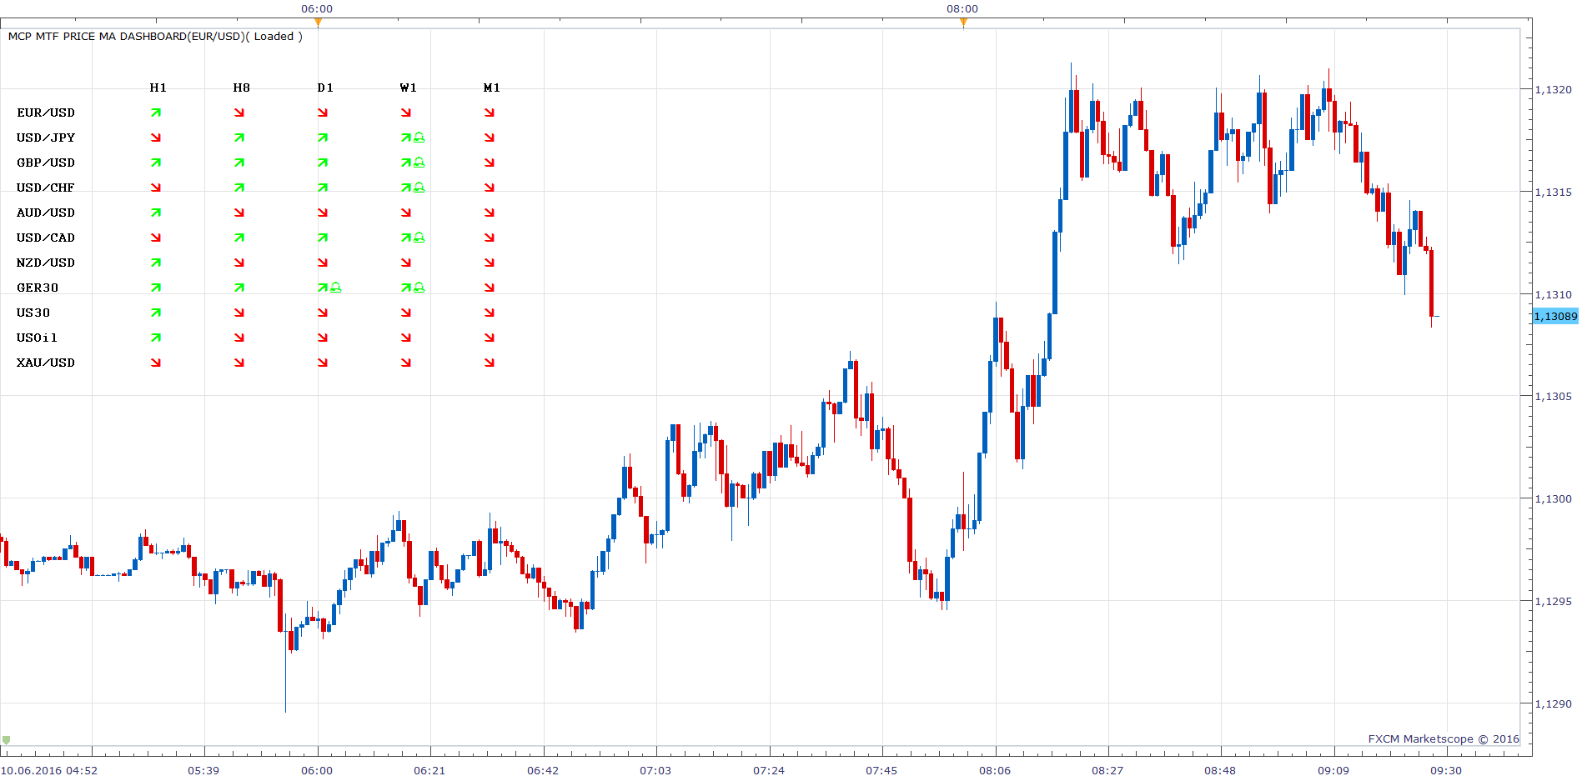The image size is (1587, 781).
Task: Click the USD/JPY row label
Action: [x=46, y=138]
